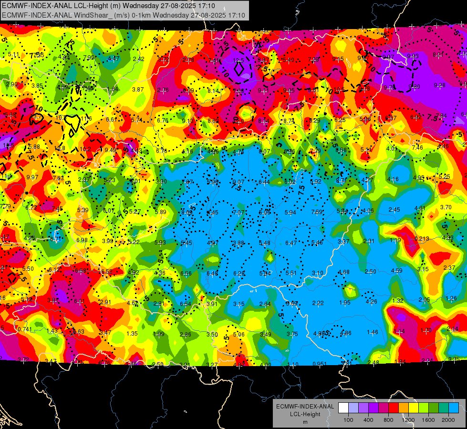Click the grid value 1.95
467x429 pixels.
tap(344, 303)
